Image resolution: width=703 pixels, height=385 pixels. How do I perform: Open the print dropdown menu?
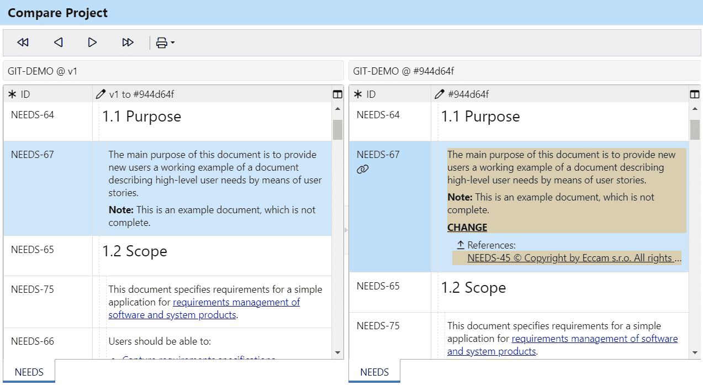pos(165,43)
